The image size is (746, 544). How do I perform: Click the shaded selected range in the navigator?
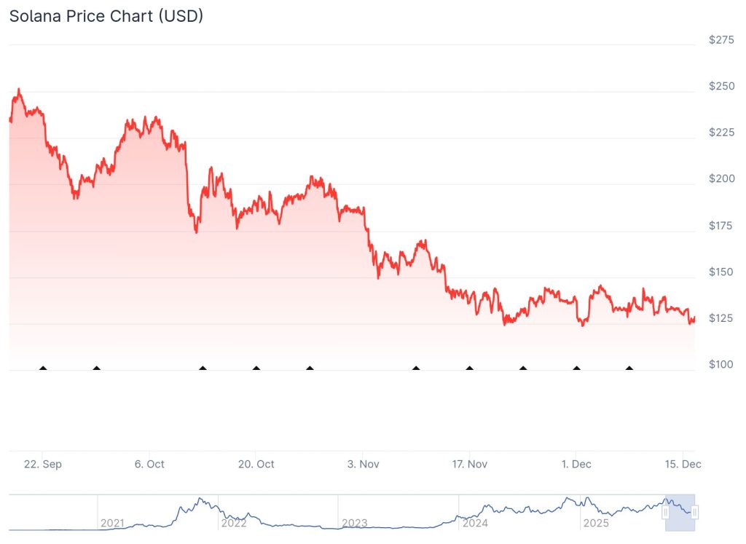[x=680, y=513]
